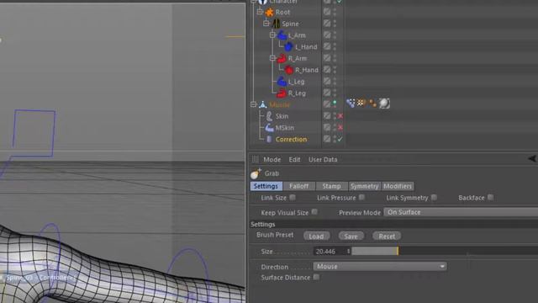538x303 pixels.
Task: Click the Skin deformer icon
Action: coord(269,116)
